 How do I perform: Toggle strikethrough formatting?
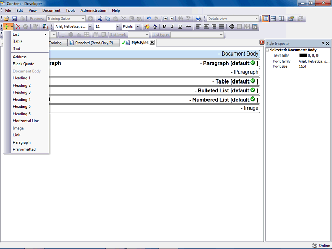[188, 26]
